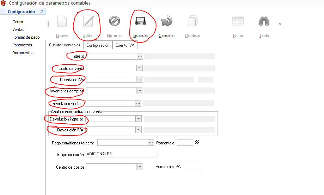This screenshot has width=324, height=195.
Task: Open the Tabla binoculars icon
Action: 264,21
